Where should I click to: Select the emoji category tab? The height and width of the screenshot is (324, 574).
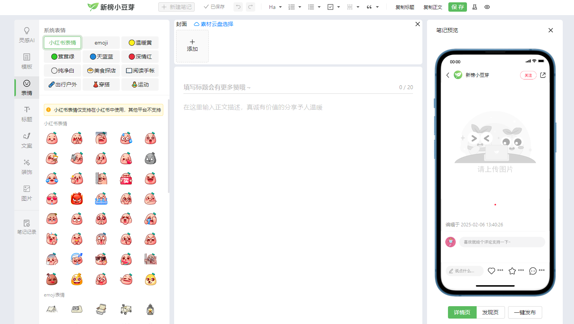pos(101,43)
